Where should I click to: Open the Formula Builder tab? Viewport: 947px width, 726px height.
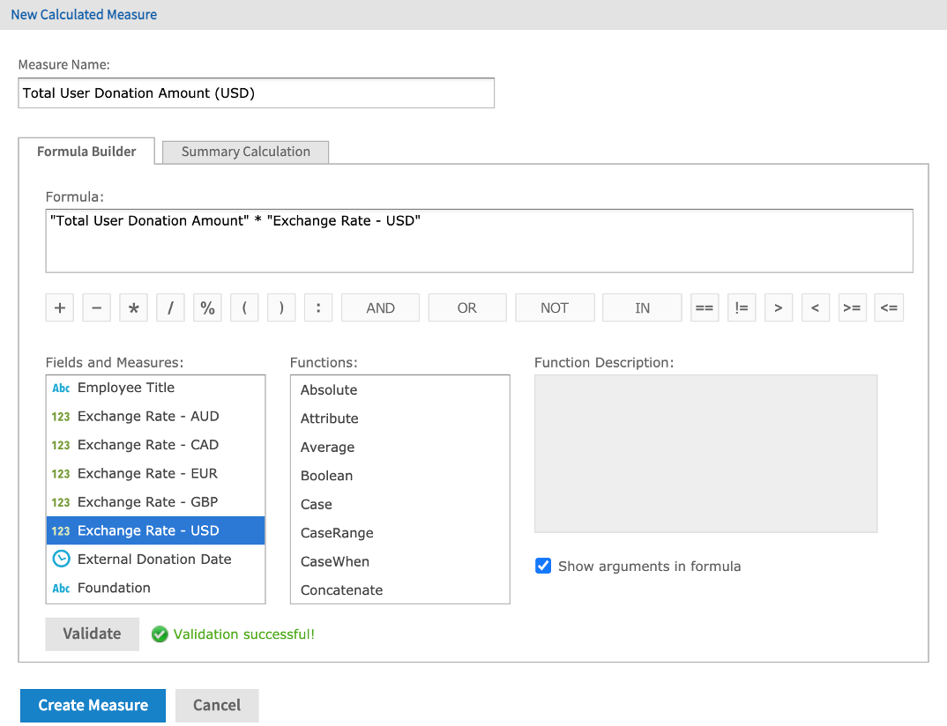[x=86, y=151]
